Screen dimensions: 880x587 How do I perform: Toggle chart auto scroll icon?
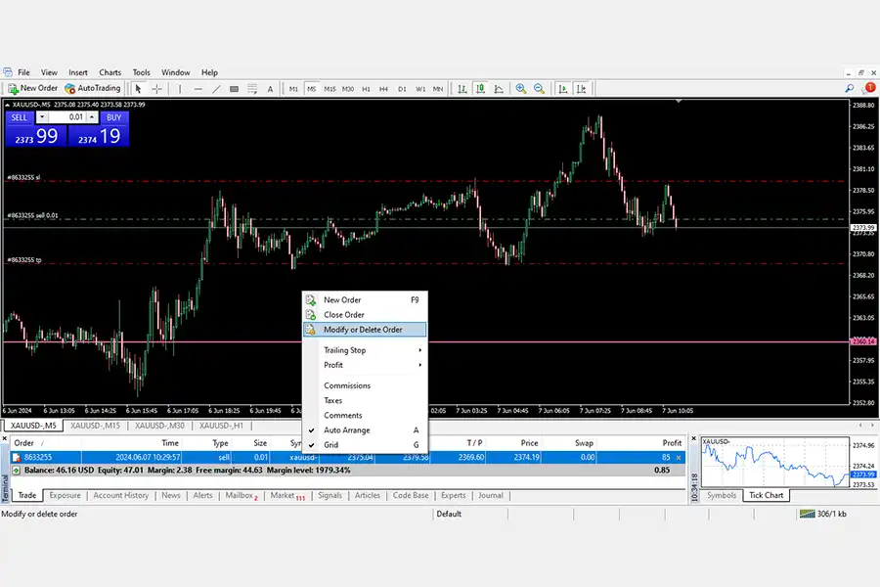point(563,89)
